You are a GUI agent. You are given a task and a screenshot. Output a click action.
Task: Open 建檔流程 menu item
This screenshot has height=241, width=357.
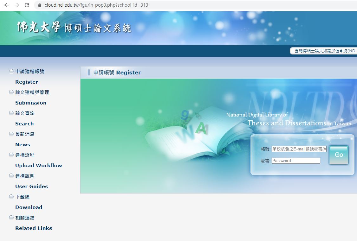point(25,155)
